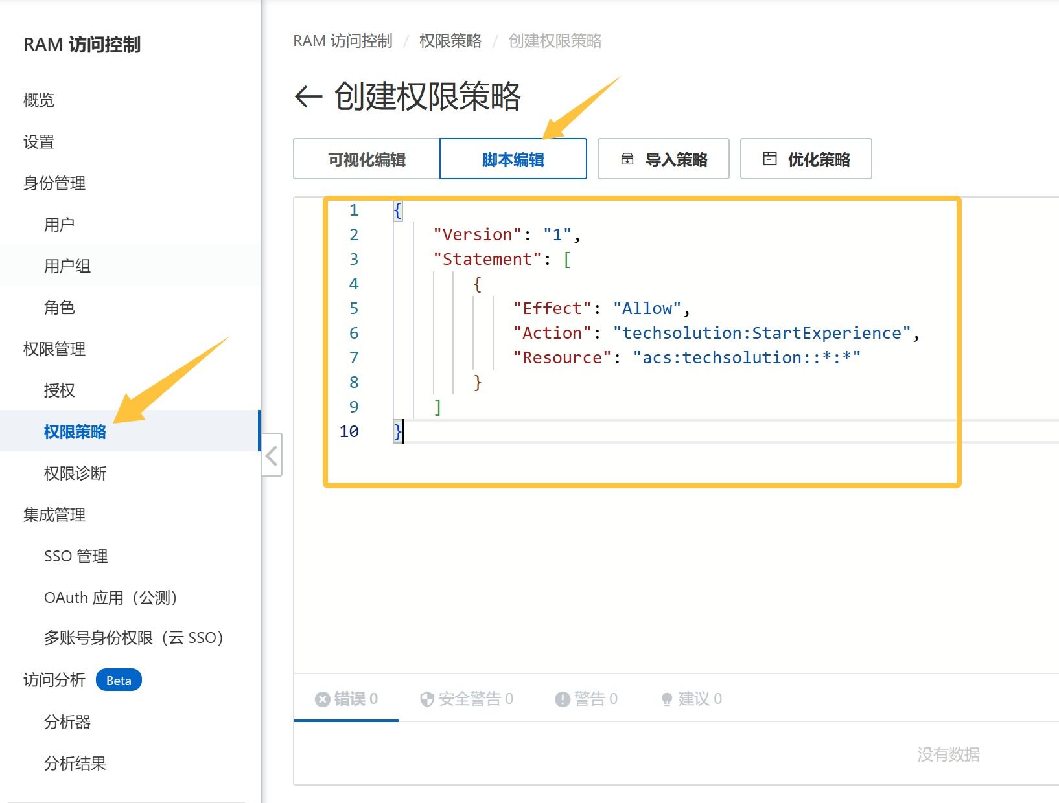Open the 角色 sidebar item

pos(60,308)
